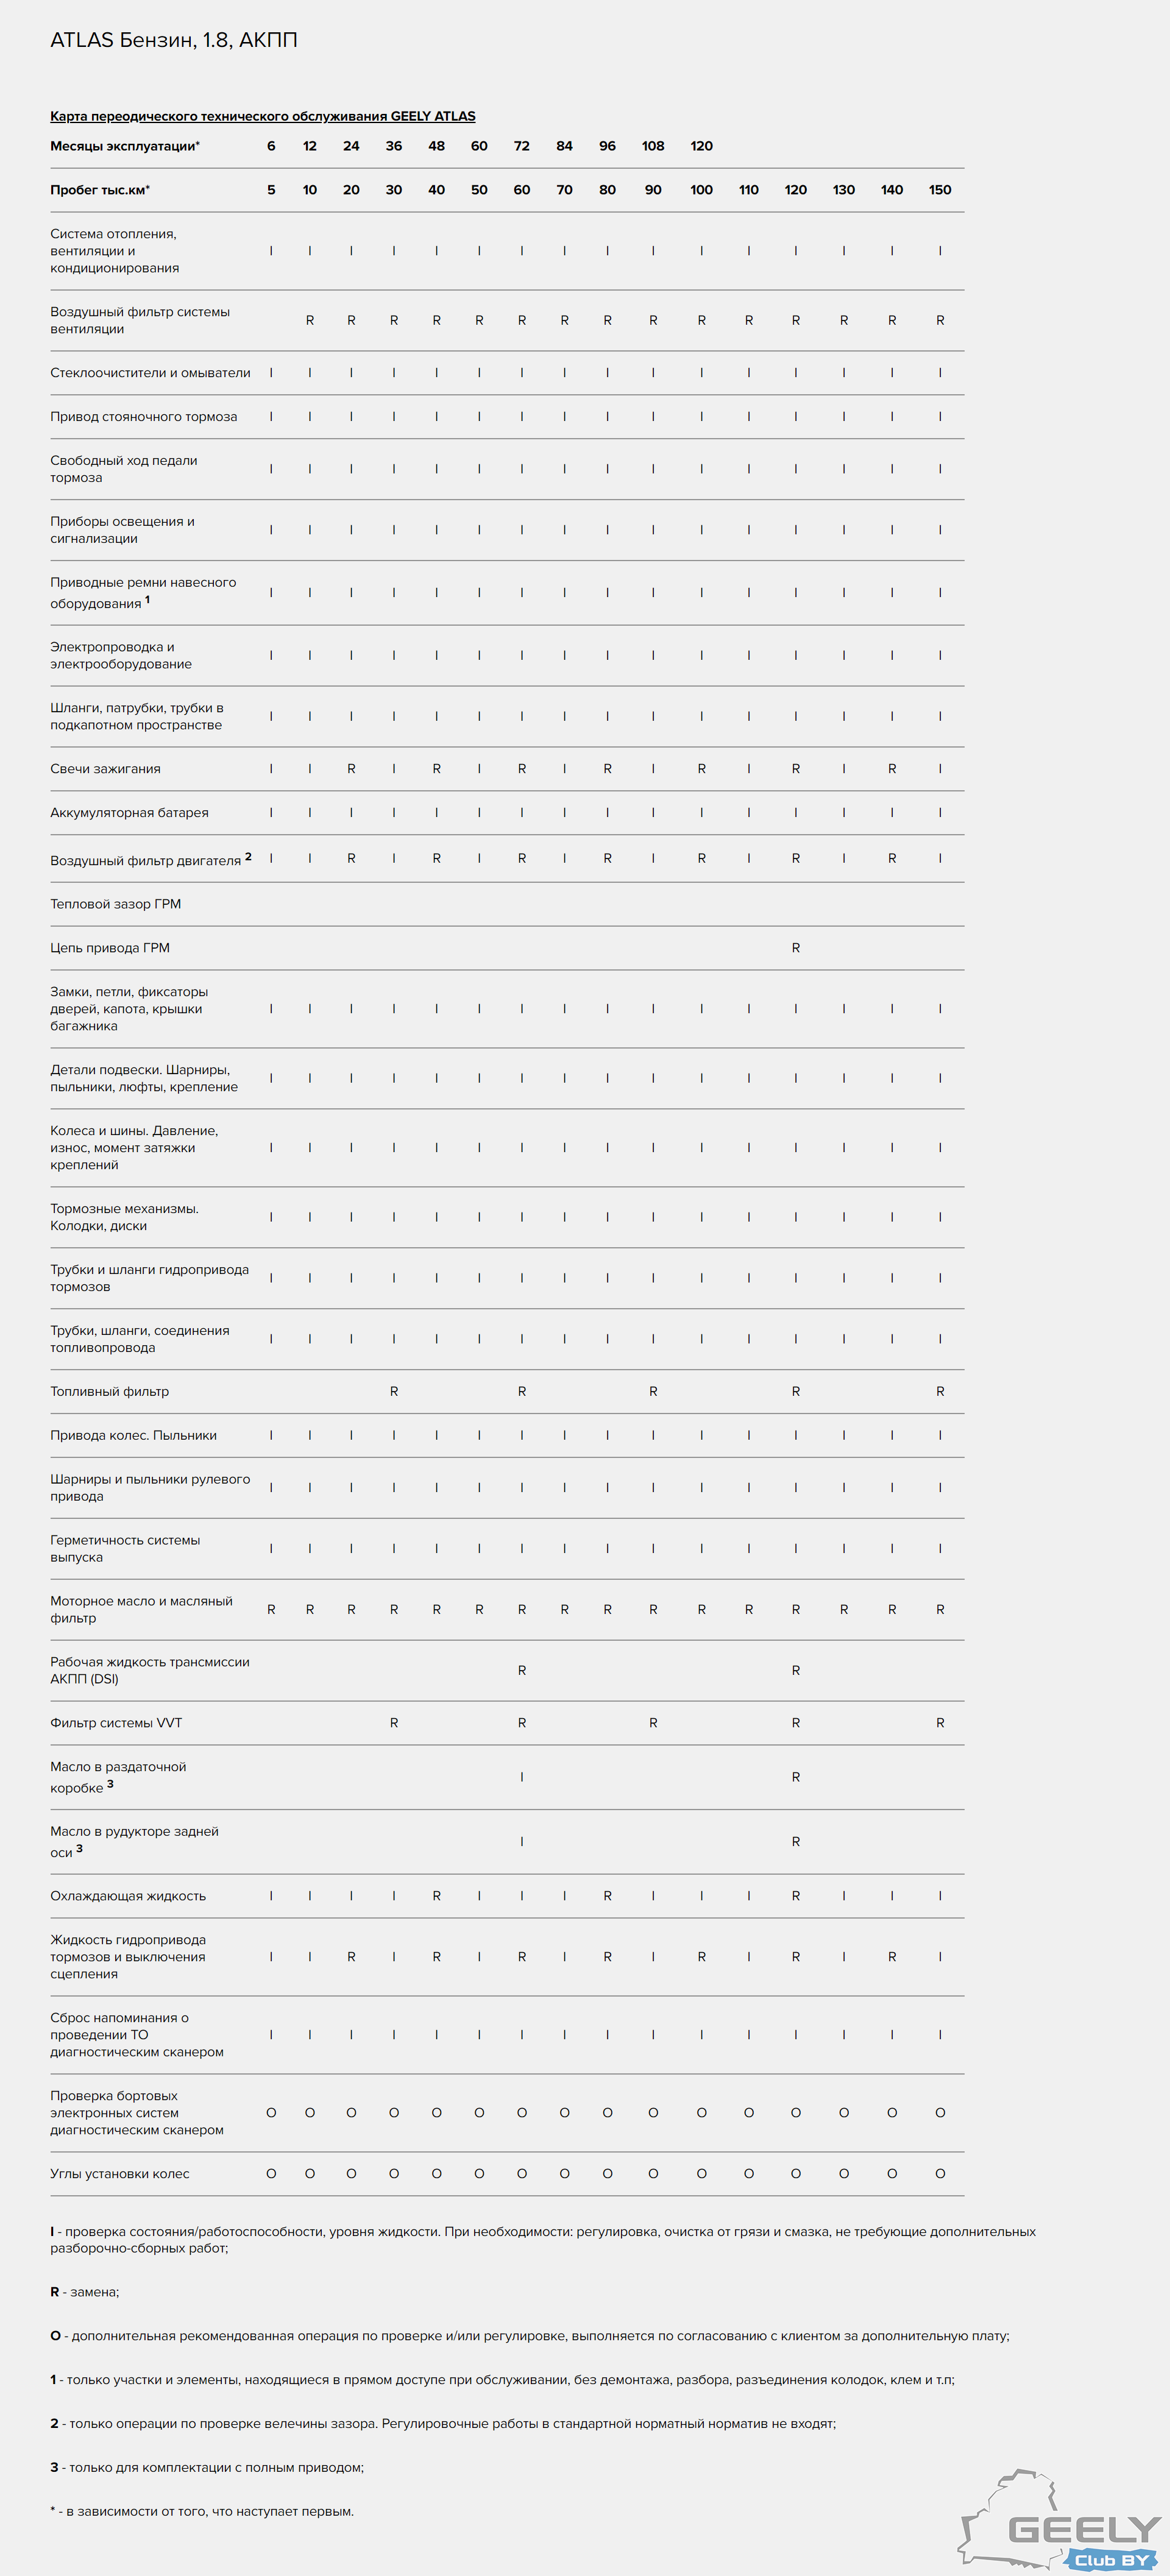1170x2576 pixels.
Task: Click the Фильтр системы VVT row label
Action: [x=116, y=1723]
